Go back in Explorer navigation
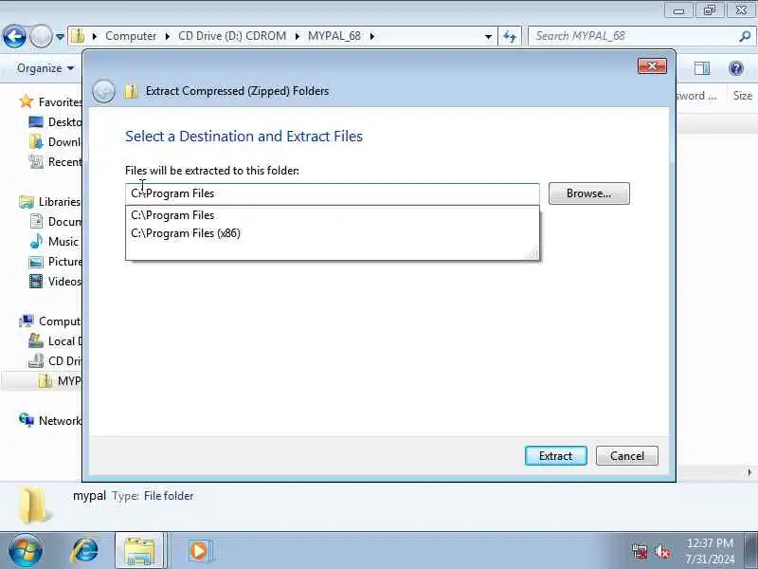Image resolution: width=758 pixels, height=569 pixels. [x=14, y=36]
